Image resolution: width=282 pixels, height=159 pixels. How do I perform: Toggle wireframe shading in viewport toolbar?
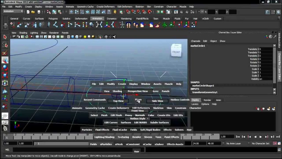click(x=69, y=37)
